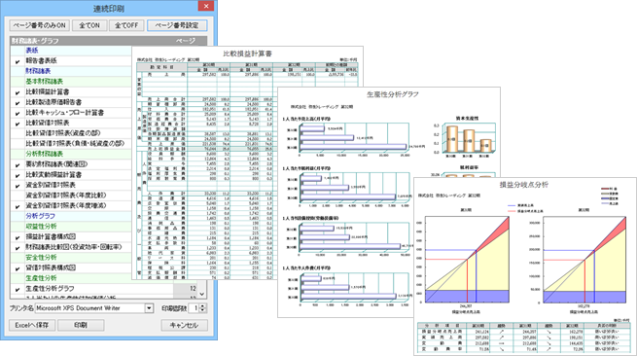Click the Excelへ保存 button

click(x=32, y=325)
